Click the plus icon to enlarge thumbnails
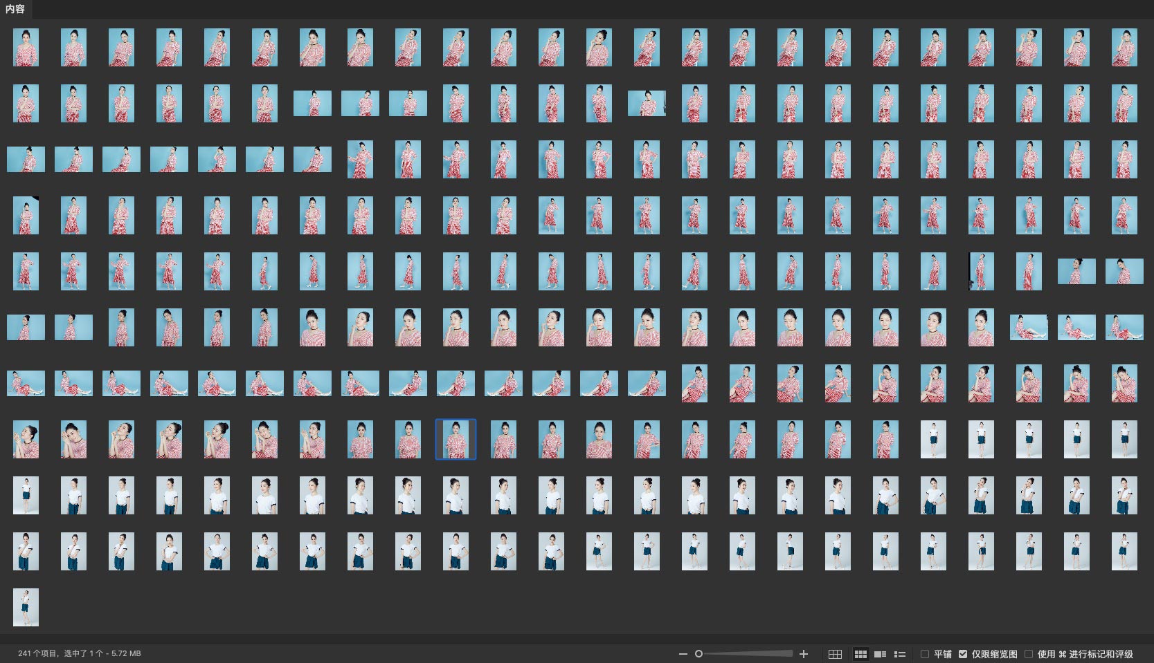 (804, 653)
